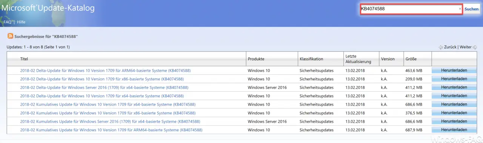Sort by the Klassifikation column header
Image resolution: width=483 pixels, height=143 pixels.
[311, 59]
